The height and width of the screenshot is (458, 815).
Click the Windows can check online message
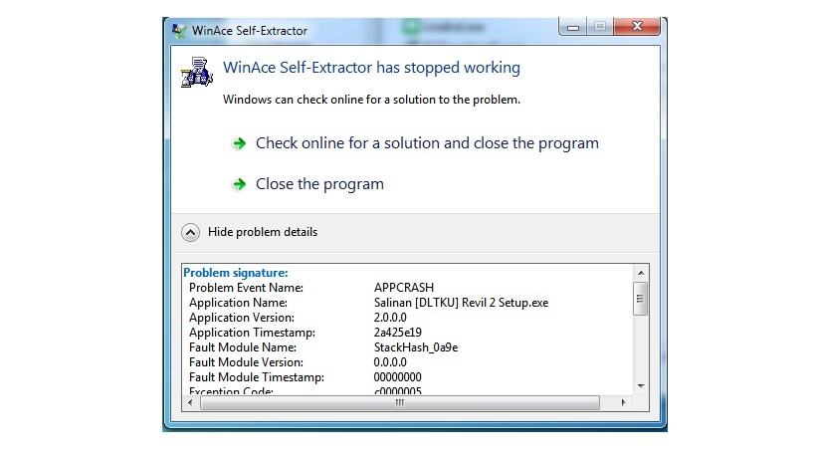[371, 100]
